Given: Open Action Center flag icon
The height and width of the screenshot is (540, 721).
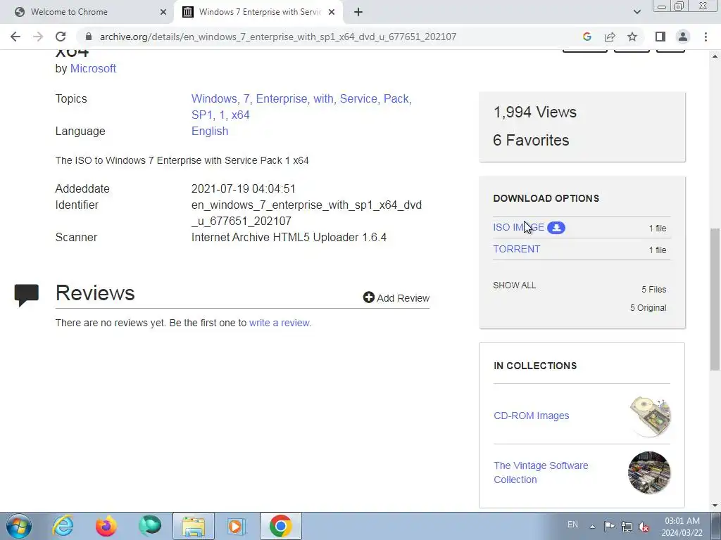Looking at the screenshot, I should click(609, 527).
